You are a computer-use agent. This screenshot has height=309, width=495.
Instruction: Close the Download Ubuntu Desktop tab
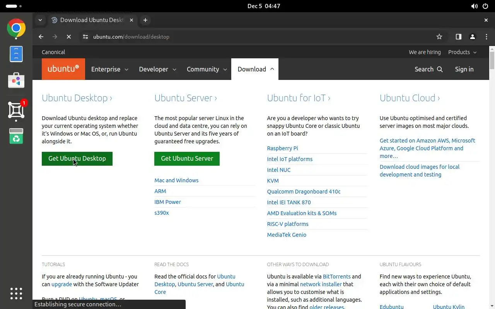coord(131,20)
